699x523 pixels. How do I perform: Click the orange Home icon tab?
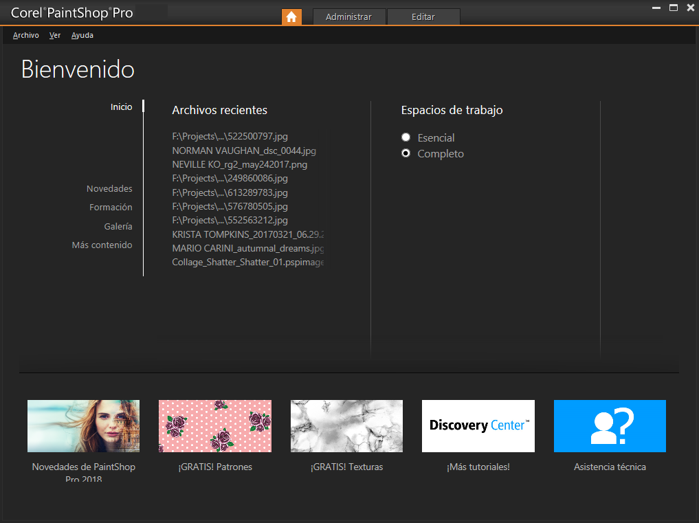291,17
